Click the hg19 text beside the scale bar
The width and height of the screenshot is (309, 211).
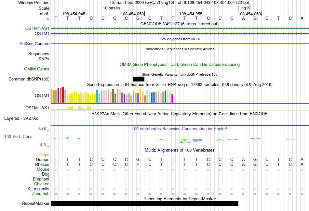point(246,8)
